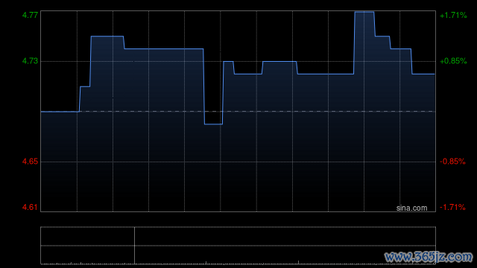
Task: Click the 4.77 price axis label
Action: pos(30,15)
